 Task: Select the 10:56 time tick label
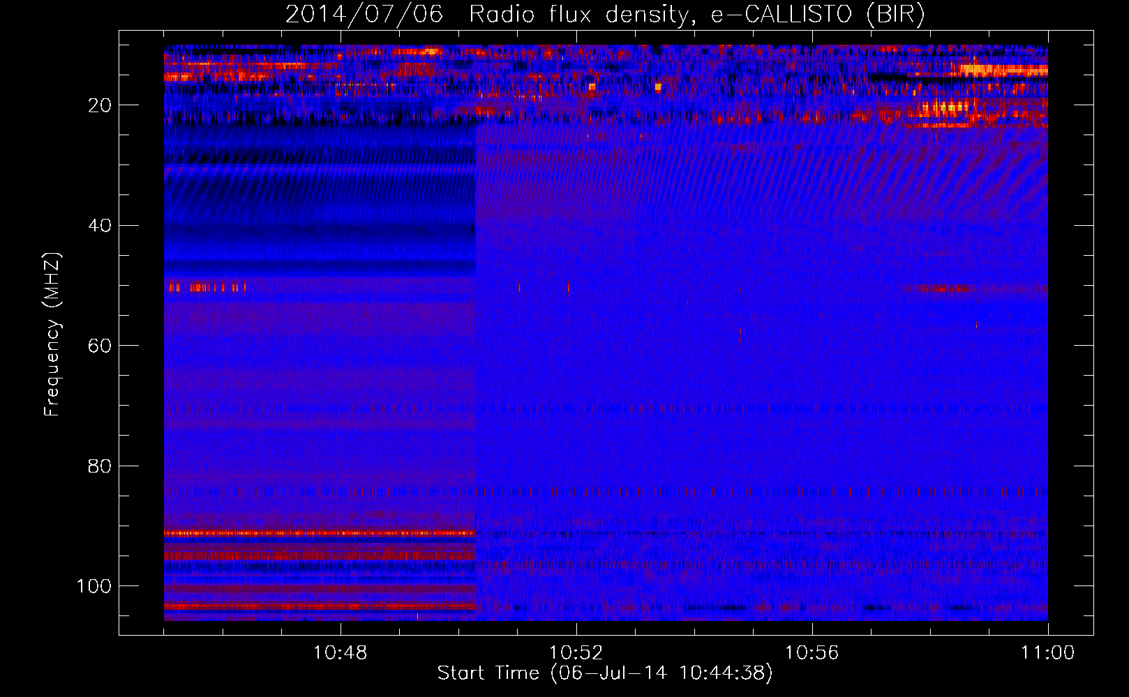point(812,653)
